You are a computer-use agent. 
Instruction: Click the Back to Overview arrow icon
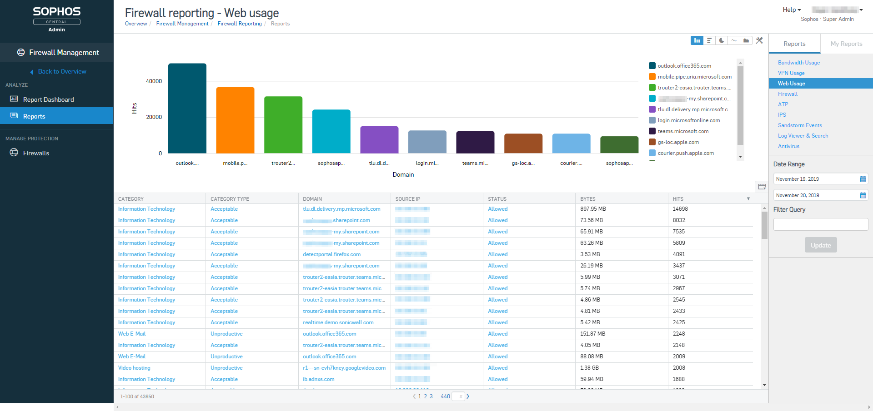(32, 72)
